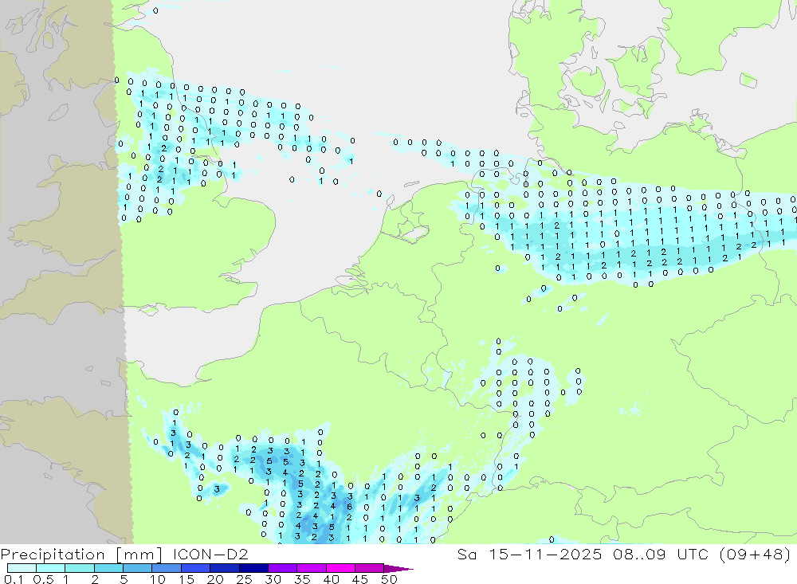The image size is (797, 584).
Task: Click the "Precipitation [mm]" title text
Action: (81, 555)
